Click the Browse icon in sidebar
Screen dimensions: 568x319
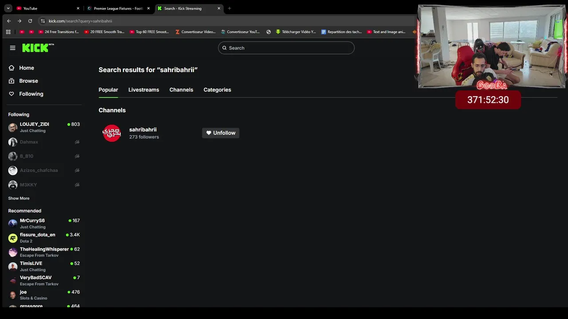(12, 81)
